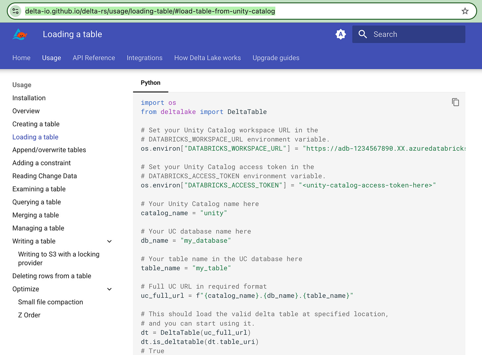Go to Overview page
Screen dimensions: 482x355
coord(26,111)
